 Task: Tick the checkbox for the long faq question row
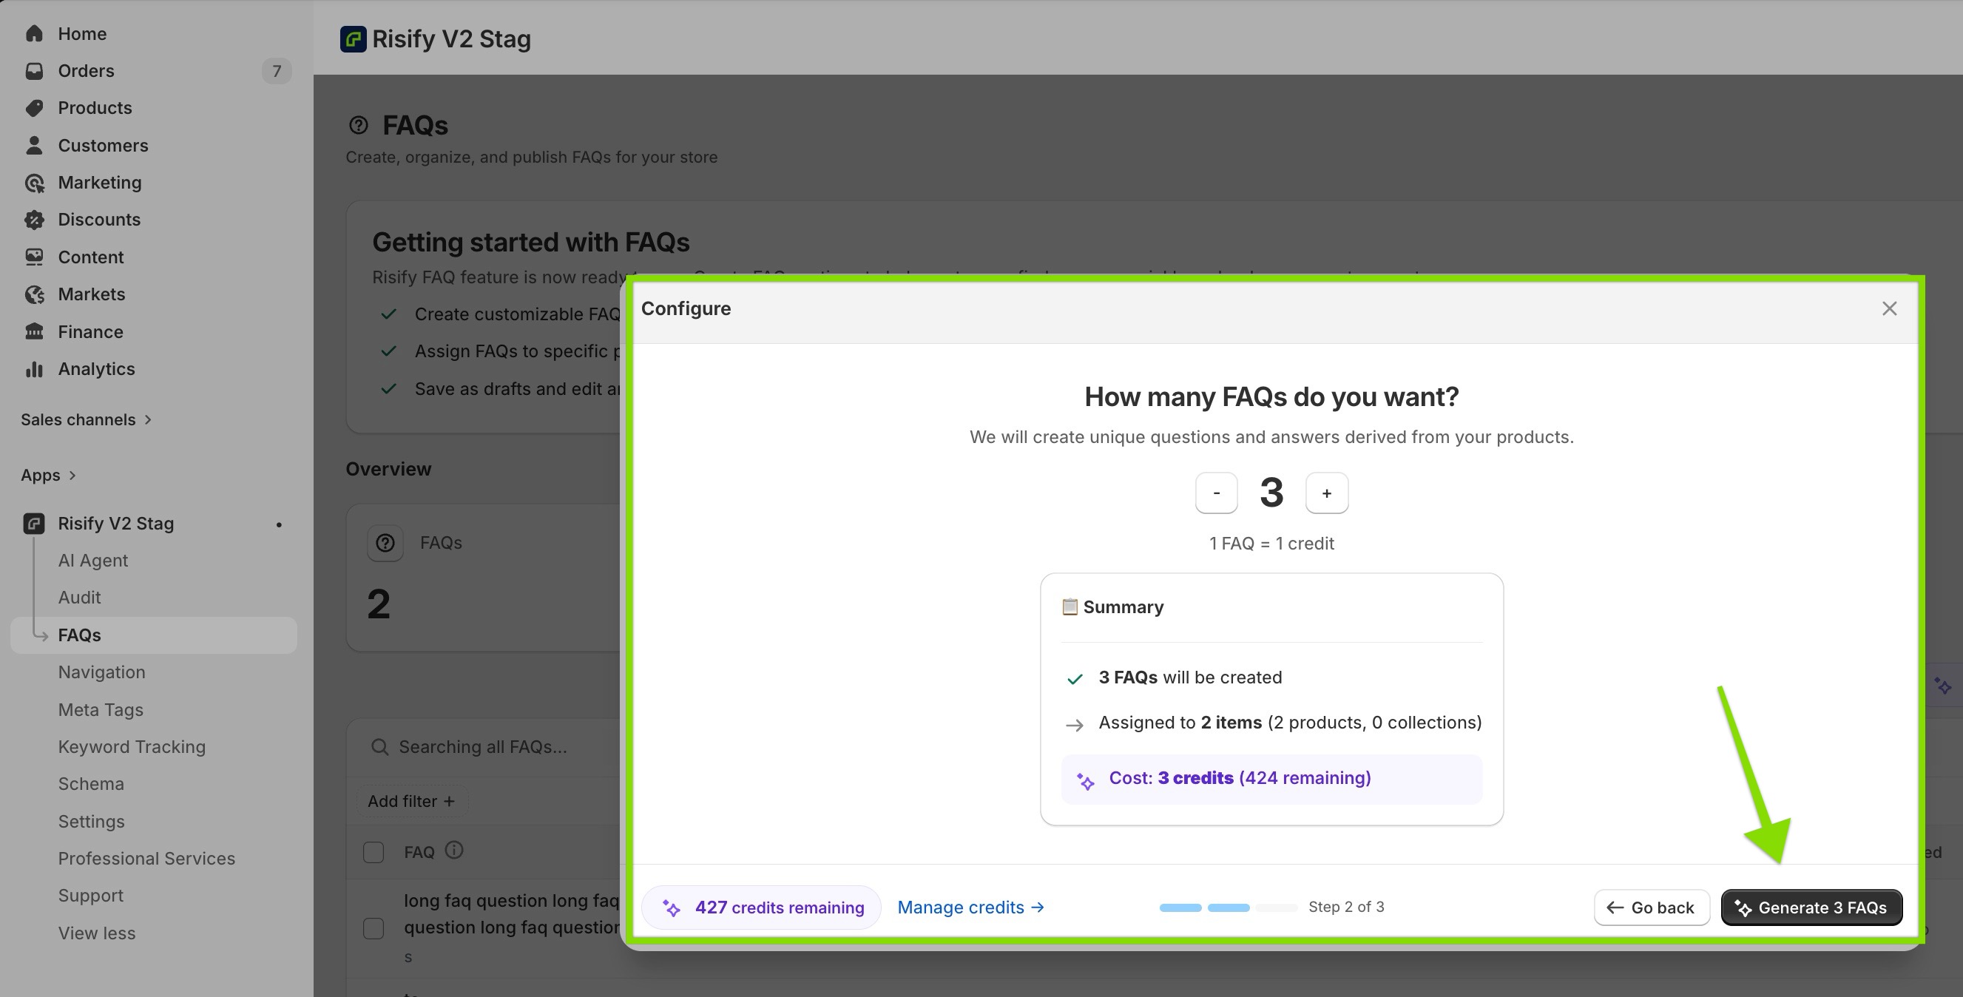click(x=374, y=928)
